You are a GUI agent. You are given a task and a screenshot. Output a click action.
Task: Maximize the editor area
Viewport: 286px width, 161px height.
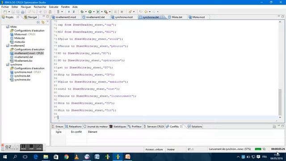(282, 17)
